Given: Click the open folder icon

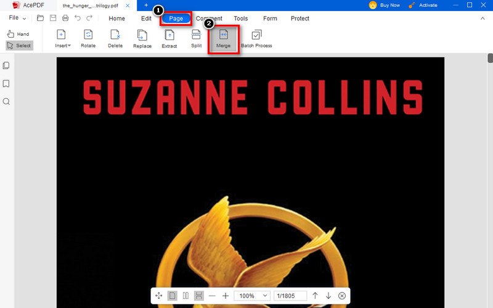Looking at the screenshot, I should (x=40, y=18).
